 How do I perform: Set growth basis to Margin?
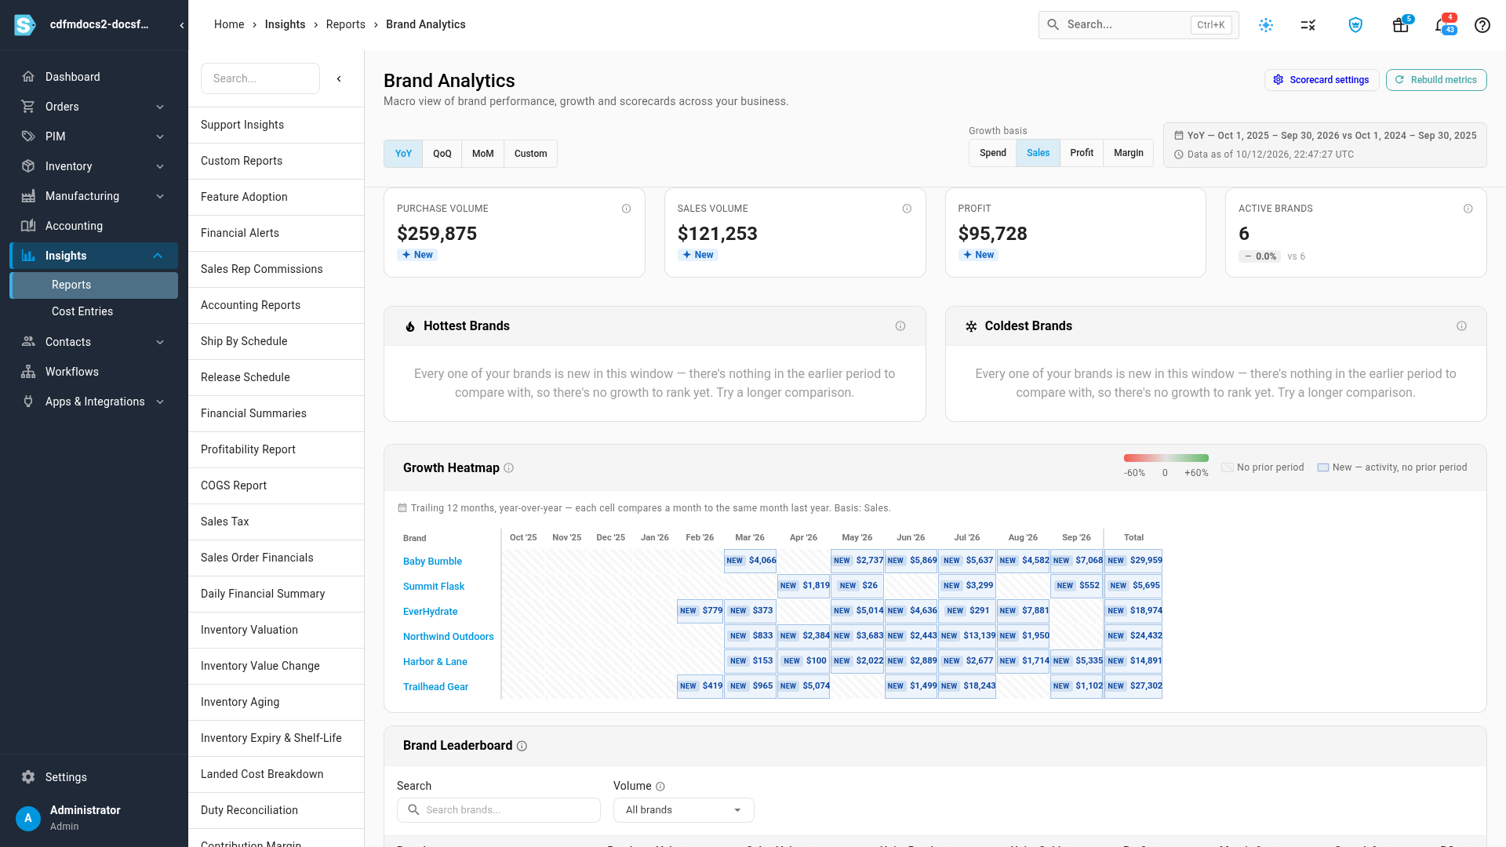(x=1129, y=153)
